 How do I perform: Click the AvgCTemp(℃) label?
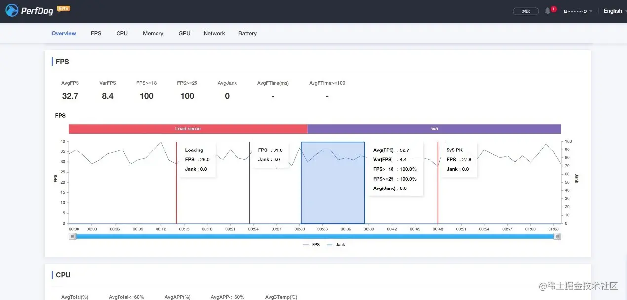point(281,297)
